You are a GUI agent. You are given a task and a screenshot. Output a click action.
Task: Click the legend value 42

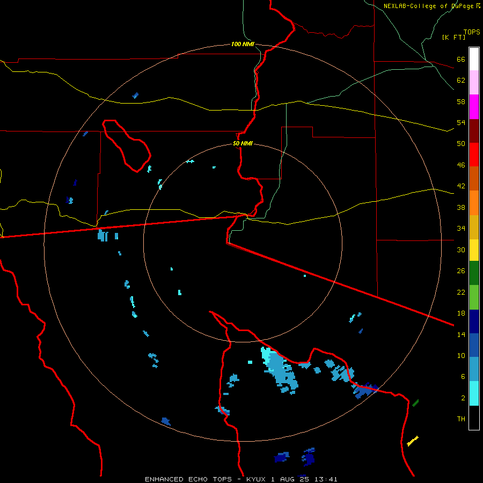point(461,186)
